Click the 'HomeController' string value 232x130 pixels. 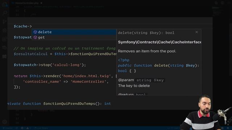[88, 82]
